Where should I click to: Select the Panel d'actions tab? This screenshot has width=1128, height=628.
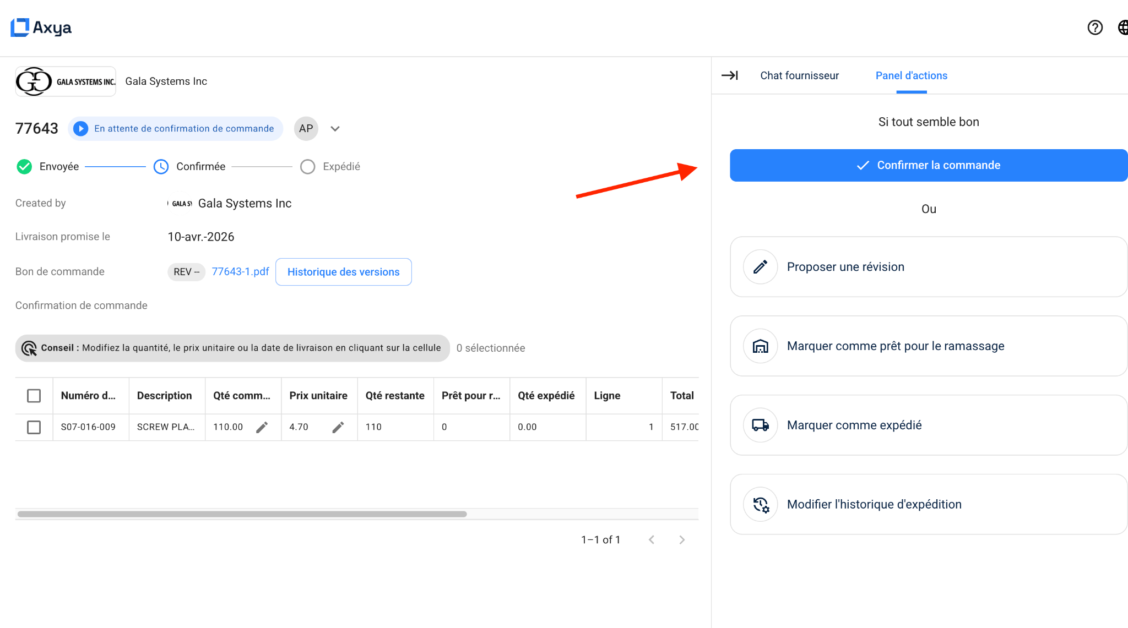(x=911, y=75)
